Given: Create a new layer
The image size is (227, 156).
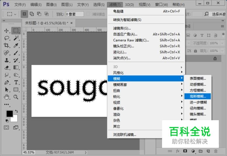Looking at the screenshot, I should [208, 151].
